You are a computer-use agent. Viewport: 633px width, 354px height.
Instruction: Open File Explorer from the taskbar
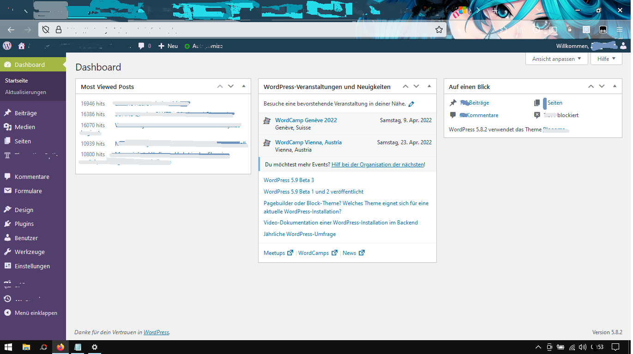[26, 347]
